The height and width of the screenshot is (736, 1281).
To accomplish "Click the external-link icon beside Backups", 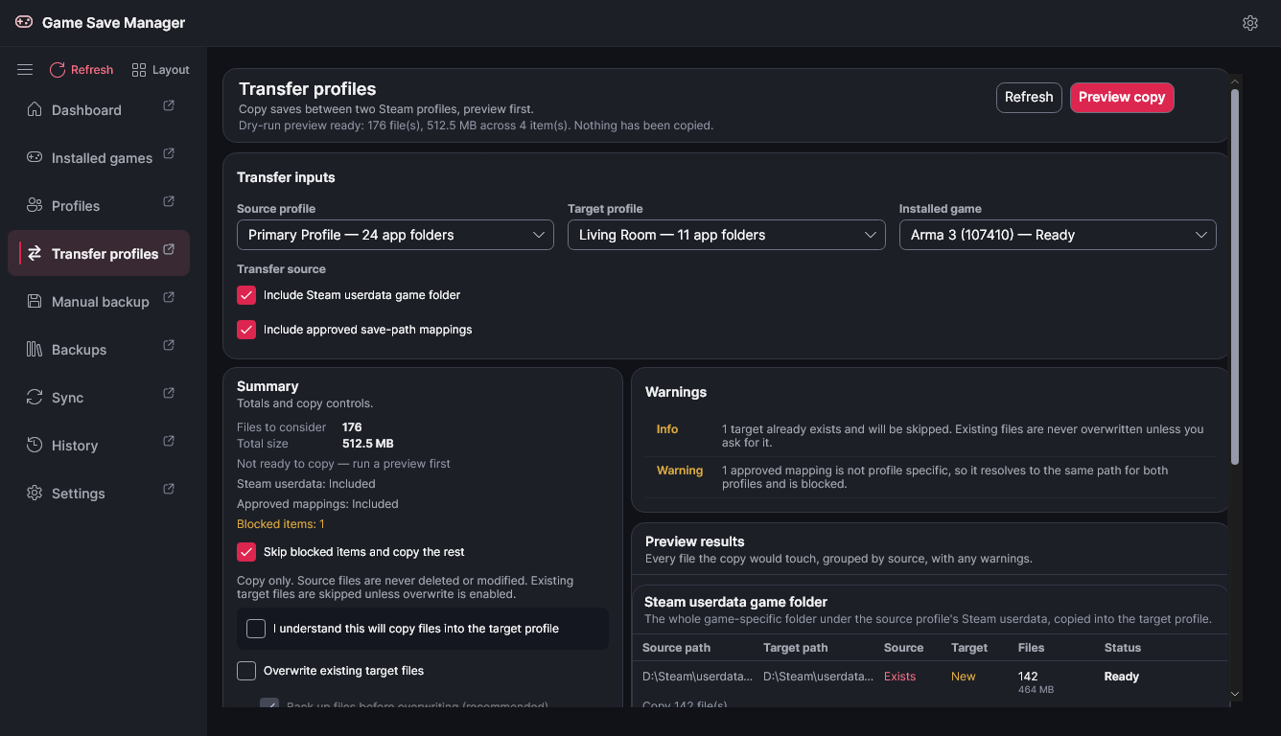I will tap(169, 345).
